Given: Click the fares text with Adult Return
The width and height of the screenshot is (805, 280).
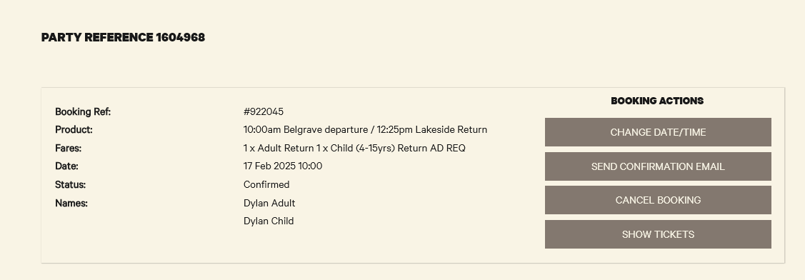Looking at the screenshot, I should click(354, 148).
